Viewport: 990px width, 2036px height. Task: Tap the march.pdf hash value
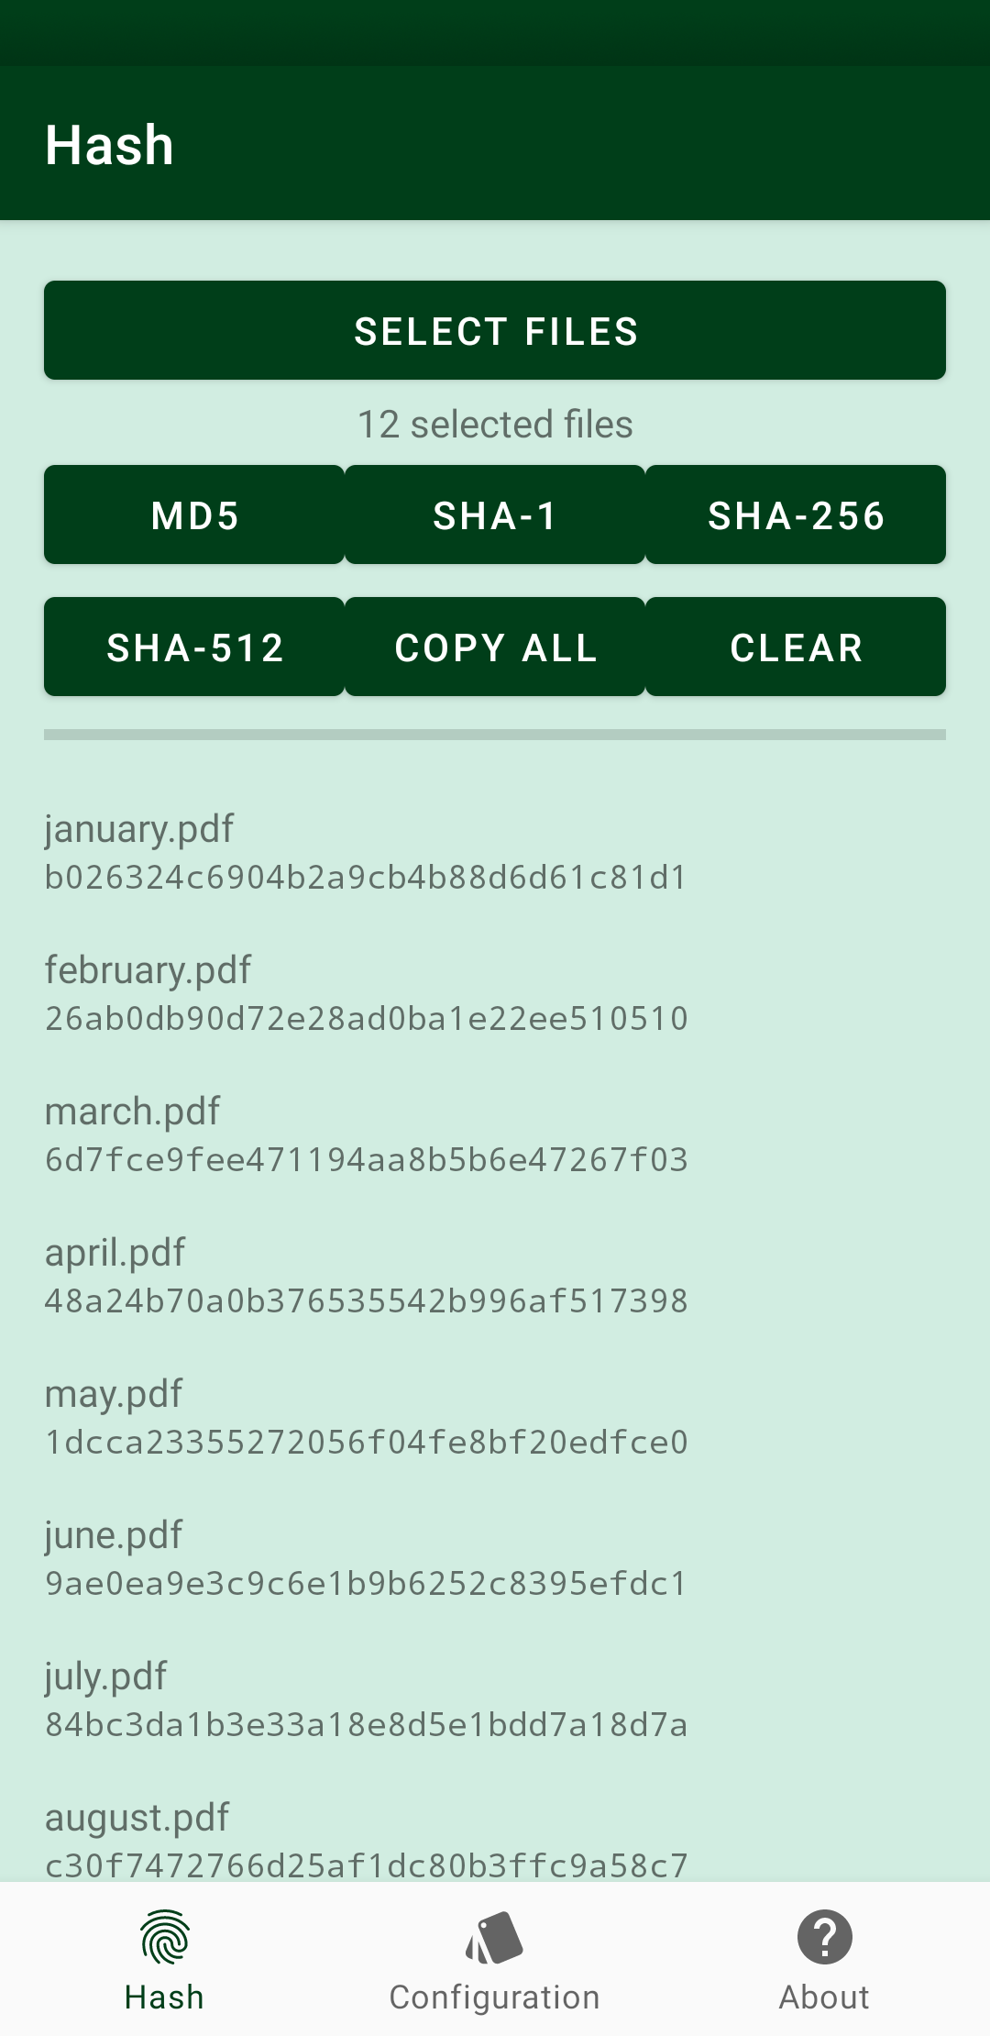tap(366, 1160)
